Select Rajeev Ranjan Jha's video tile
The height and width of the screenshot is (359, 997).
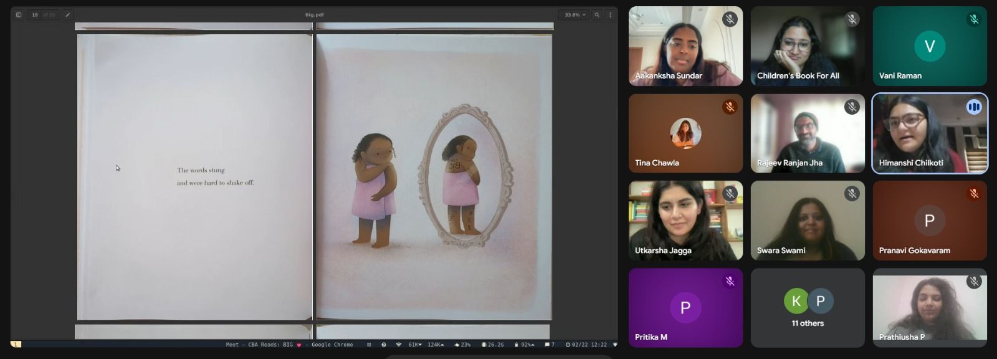(808, 133)
